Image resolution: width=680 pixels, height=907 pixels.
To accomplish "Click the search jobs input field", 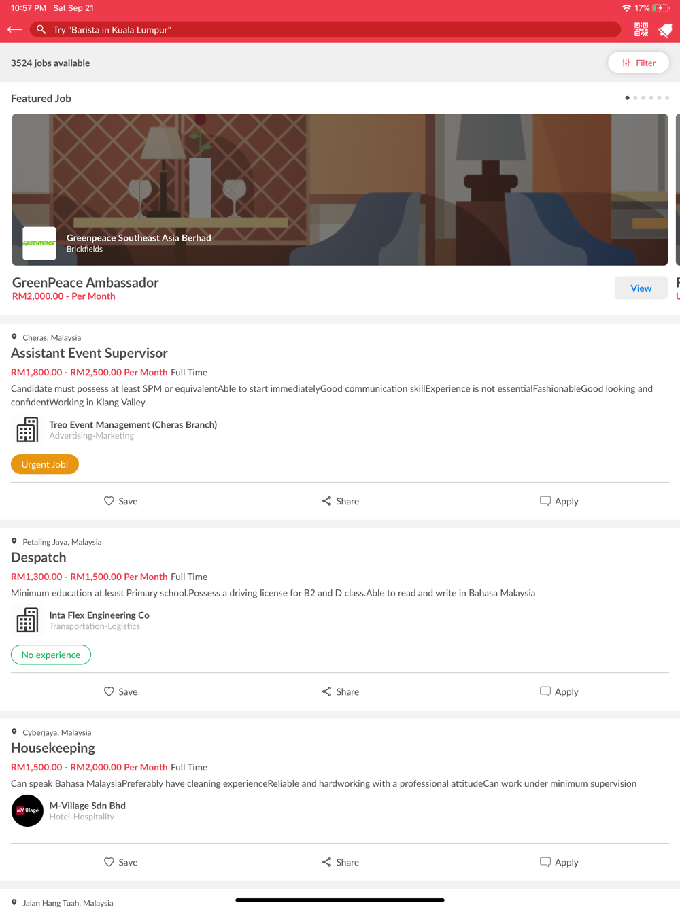I will [325, 29].
